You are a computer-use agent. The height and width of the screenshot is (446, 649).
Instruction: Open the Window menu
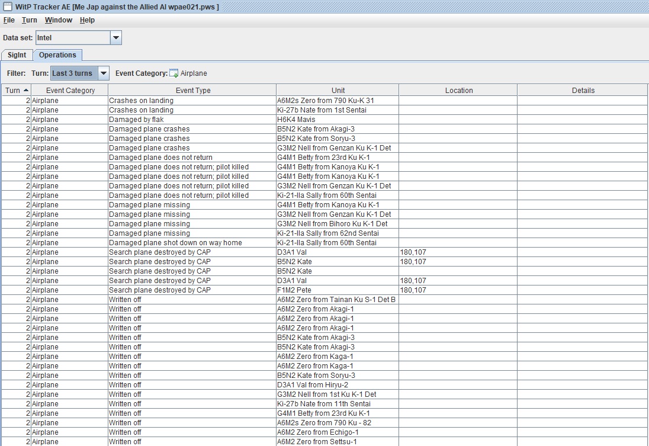click(59, 20)
